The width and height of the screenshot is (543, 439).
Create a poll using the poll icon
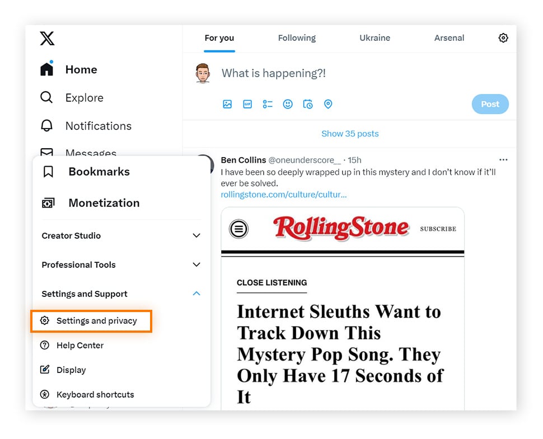(x=268, y=104)
